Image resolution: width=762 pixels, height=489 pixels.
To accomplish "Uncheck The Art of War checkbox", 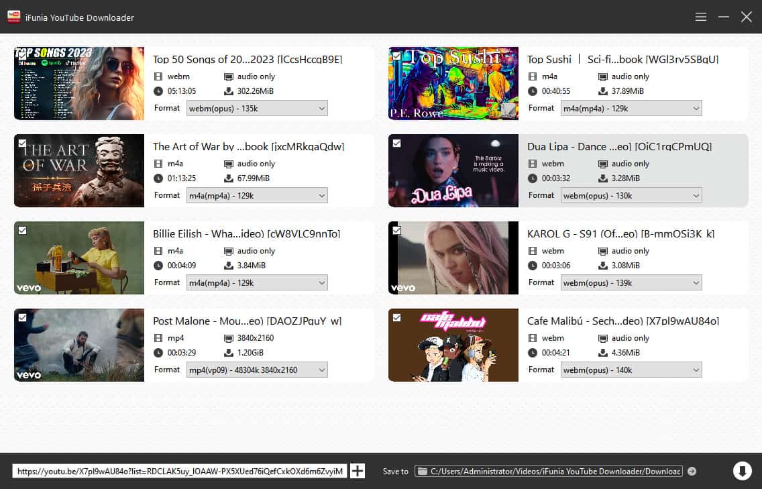I will pos(23,143).
